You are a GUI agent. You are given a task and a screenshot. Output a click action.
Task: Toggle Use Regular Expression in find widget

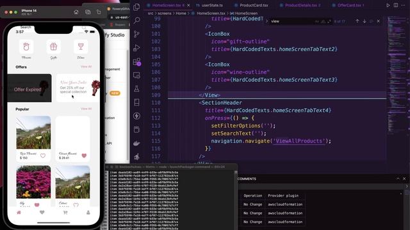pyautogui.click(x=329, y=21)
